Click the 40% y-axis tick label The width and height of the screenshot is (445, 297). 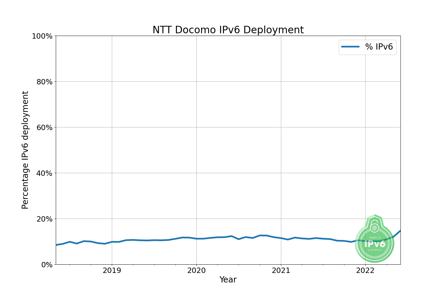pyautogui.click(x=44, y=173)
